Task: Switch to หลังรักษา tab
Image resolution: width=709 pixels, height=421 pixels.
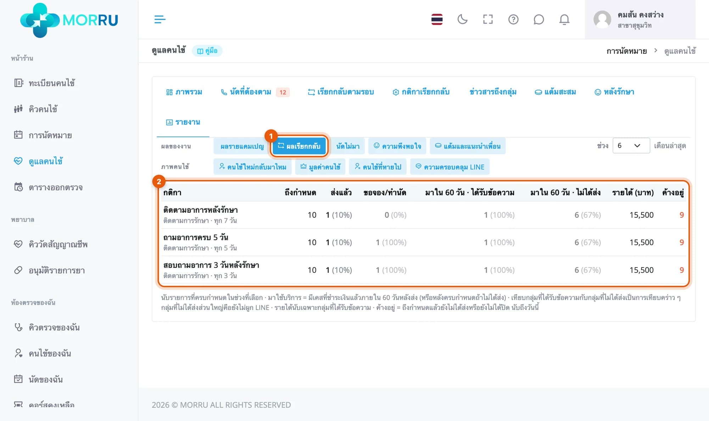Action: pyautogui.click(x=614, y=92)
